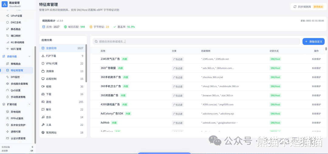Focus the 搜索应用名称或域名 search field
This screenshot has width=328, height=154.
click(x=196, y=42)
